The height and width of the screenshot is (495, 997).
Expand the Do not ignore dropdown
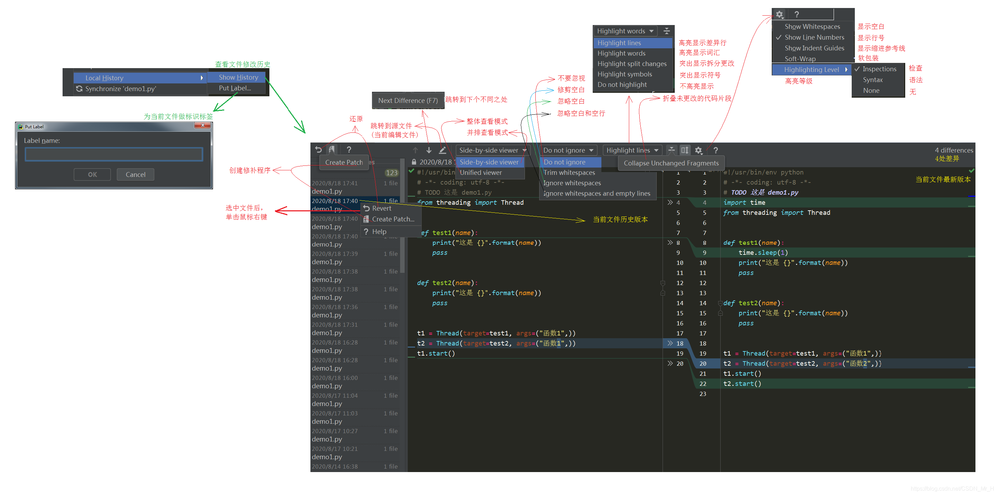tap(568, 150)
